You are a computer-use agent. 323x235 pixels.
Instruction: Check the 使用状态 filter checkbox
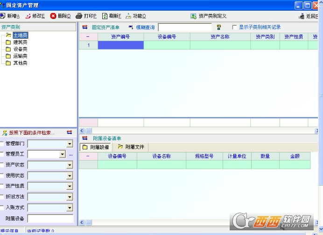click(x=2, y=175)
